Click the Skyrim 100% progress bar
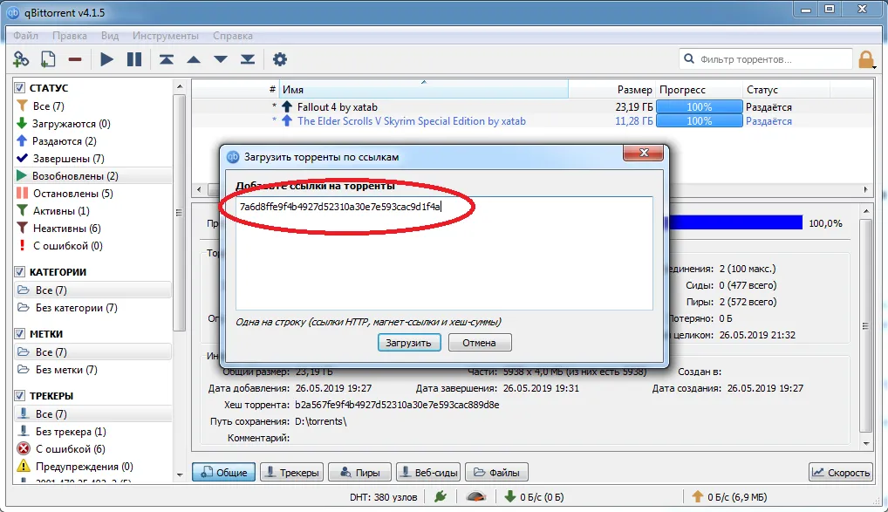 tap(699, 121)
